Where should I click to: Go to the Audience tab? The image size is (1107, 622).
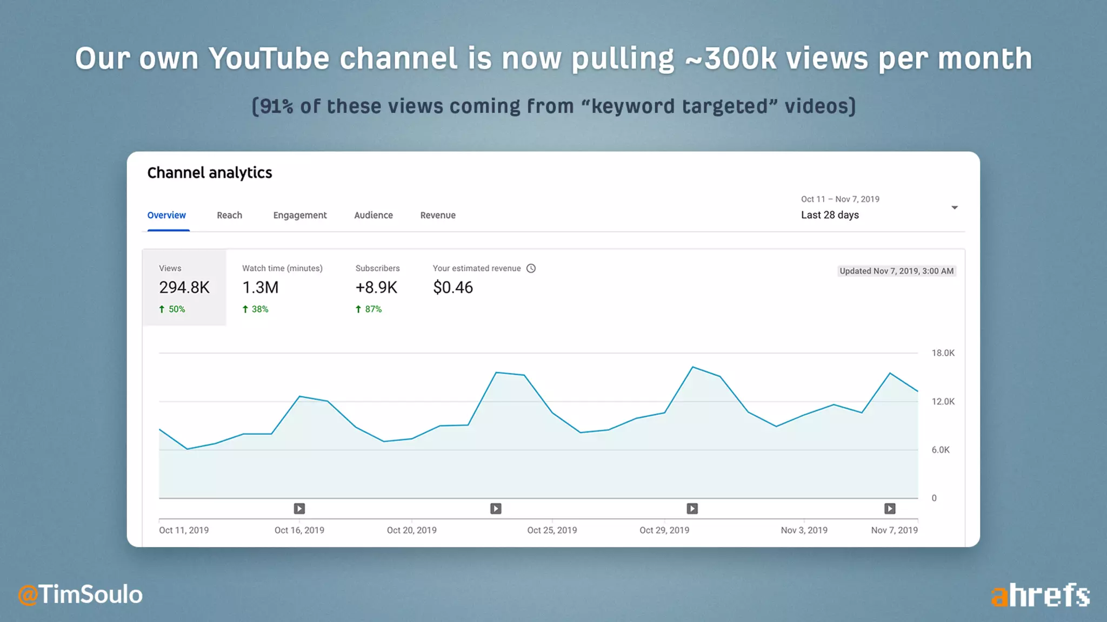pos(373,215)
